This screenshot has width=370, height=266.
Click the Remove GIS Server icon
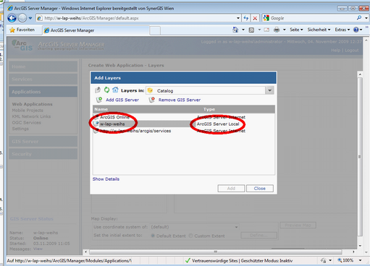tap(151, 100)
